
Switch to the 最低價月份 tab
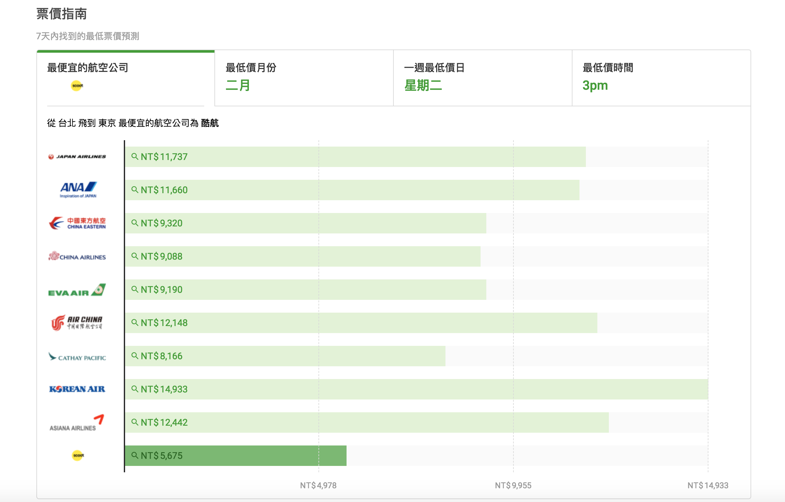click(304, 78)
